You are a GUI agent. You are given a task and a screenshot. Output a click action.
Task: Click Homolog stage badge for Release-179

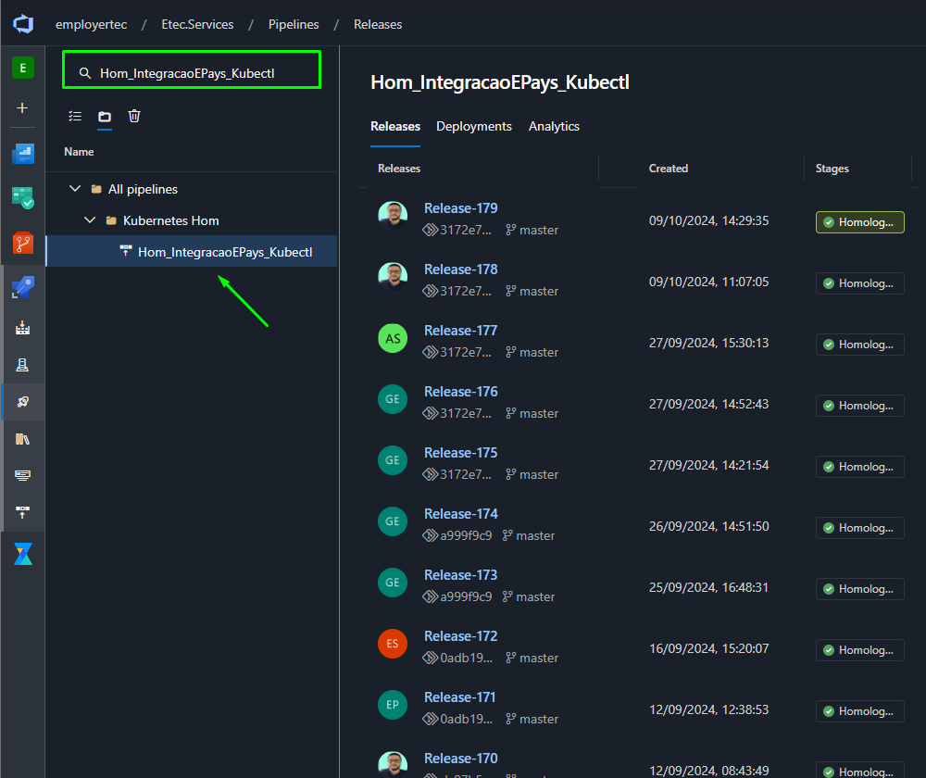coord(859,222)
